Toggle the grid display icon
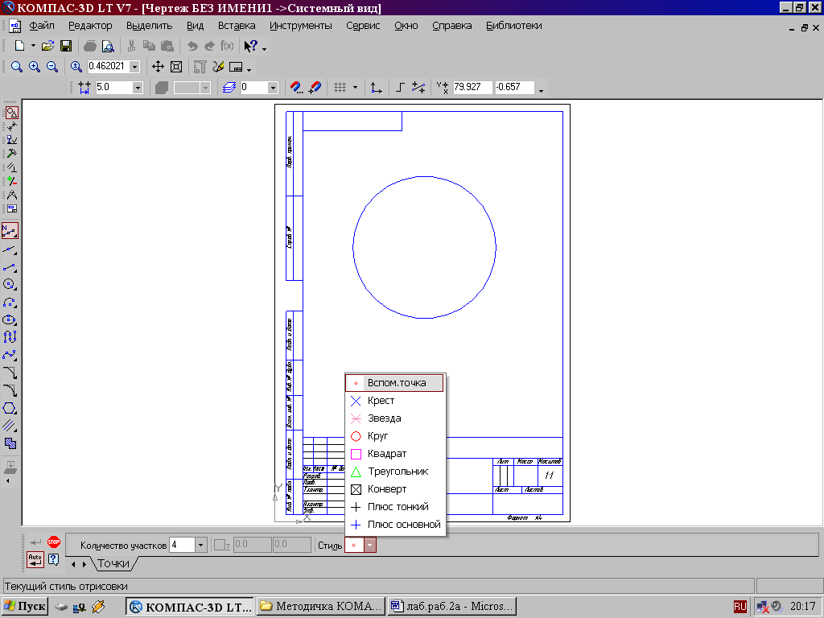Viewport: 824px width, 618px height. (x=340, y=87)
